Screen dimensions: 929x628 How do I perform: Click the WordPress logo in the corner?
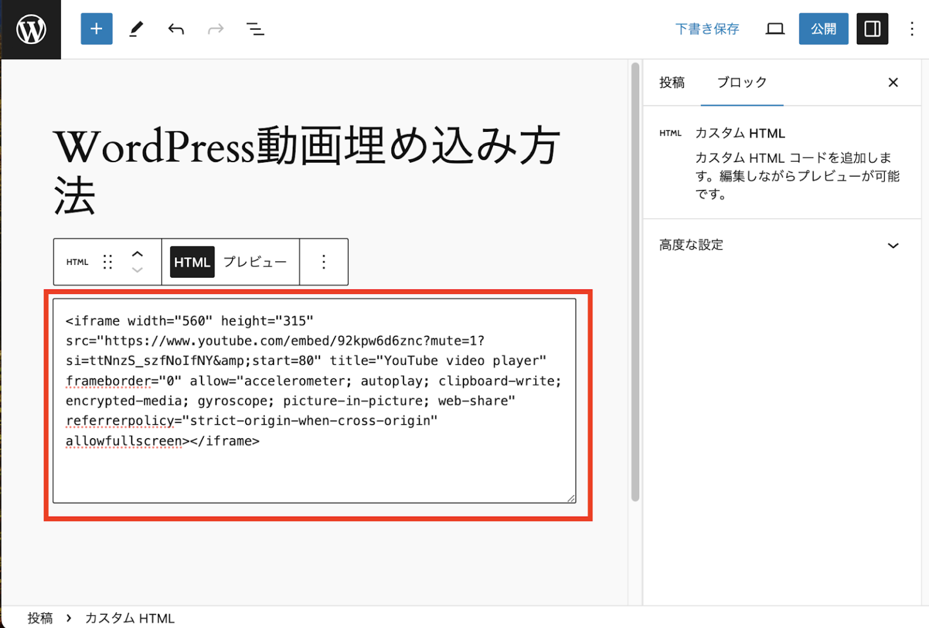tap(31, 28)
